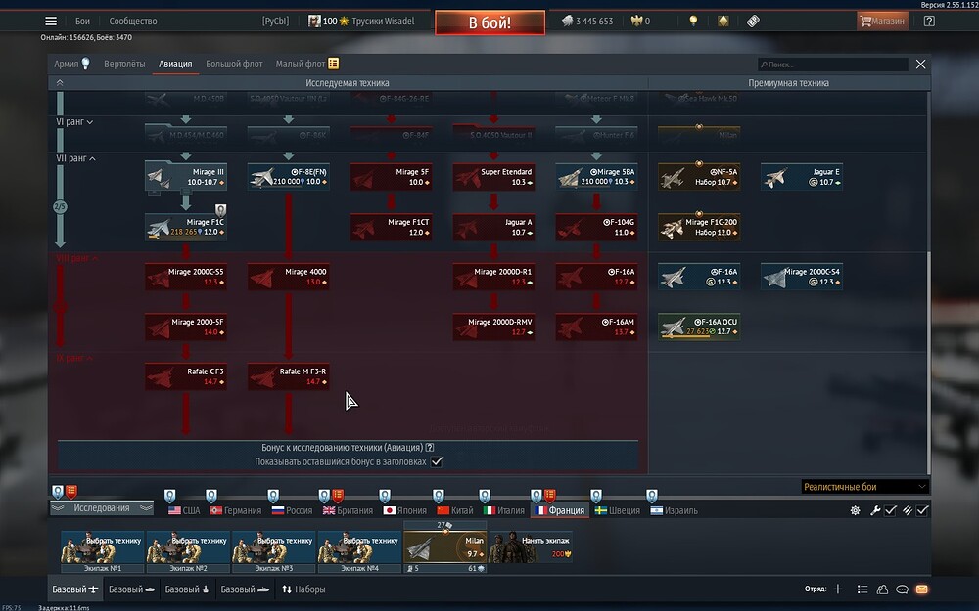Switch to Малый флот tab
The width and height of the screenshot is (979, 611).
tap(301, 64)
